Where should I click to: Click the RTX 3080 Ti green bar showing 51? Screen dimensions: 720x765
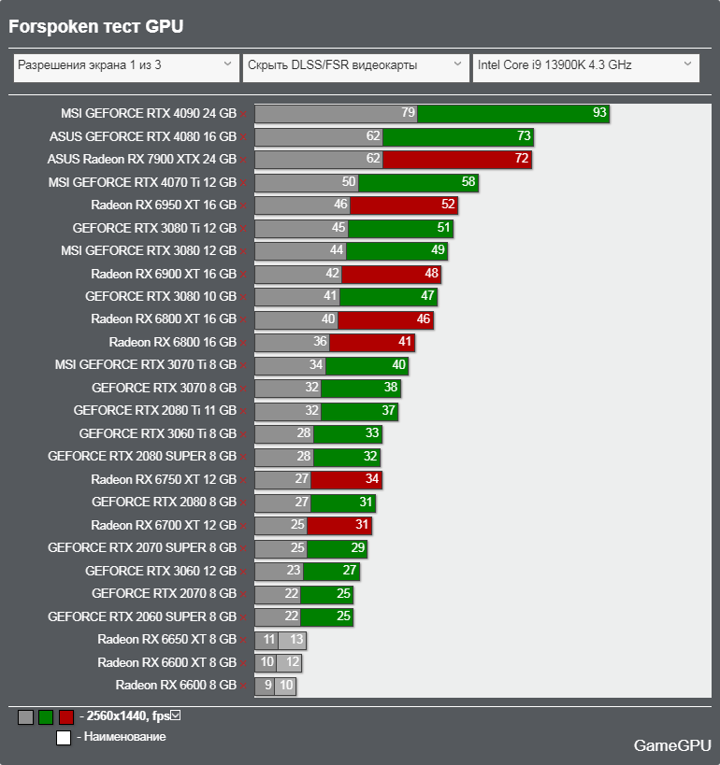point(400,228)
